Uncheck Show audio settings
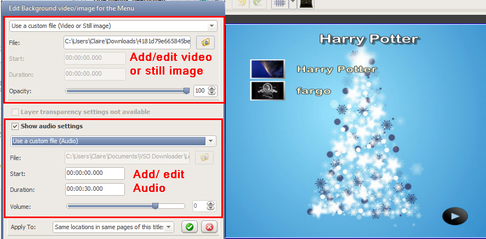 click(x=15, y=126)
